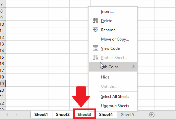Click the scroll sheets right arrow
The width and height of the screenshot is (176, 120).
coord(17,114)
